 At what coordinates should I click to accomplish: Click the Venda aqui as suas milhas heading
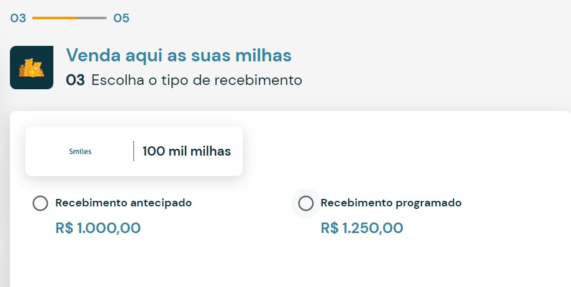(179, 55)
